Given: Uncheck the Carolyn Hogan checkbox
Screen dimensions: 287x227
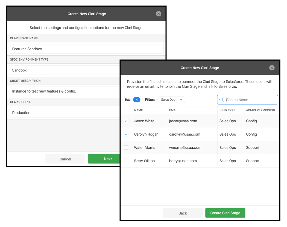Looking at the screenshot, I should [x=126, y=134].
